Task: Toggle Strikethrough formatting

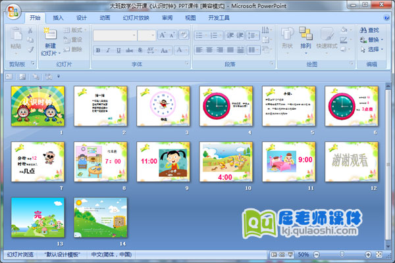Action: click(x=129, y=50)
